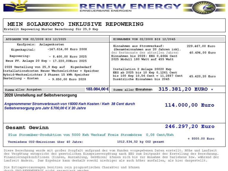
Task: Click 'Hybrid-Wechselrichter 3 Phasen 15 kWh' line
Action: coord(46,75)
